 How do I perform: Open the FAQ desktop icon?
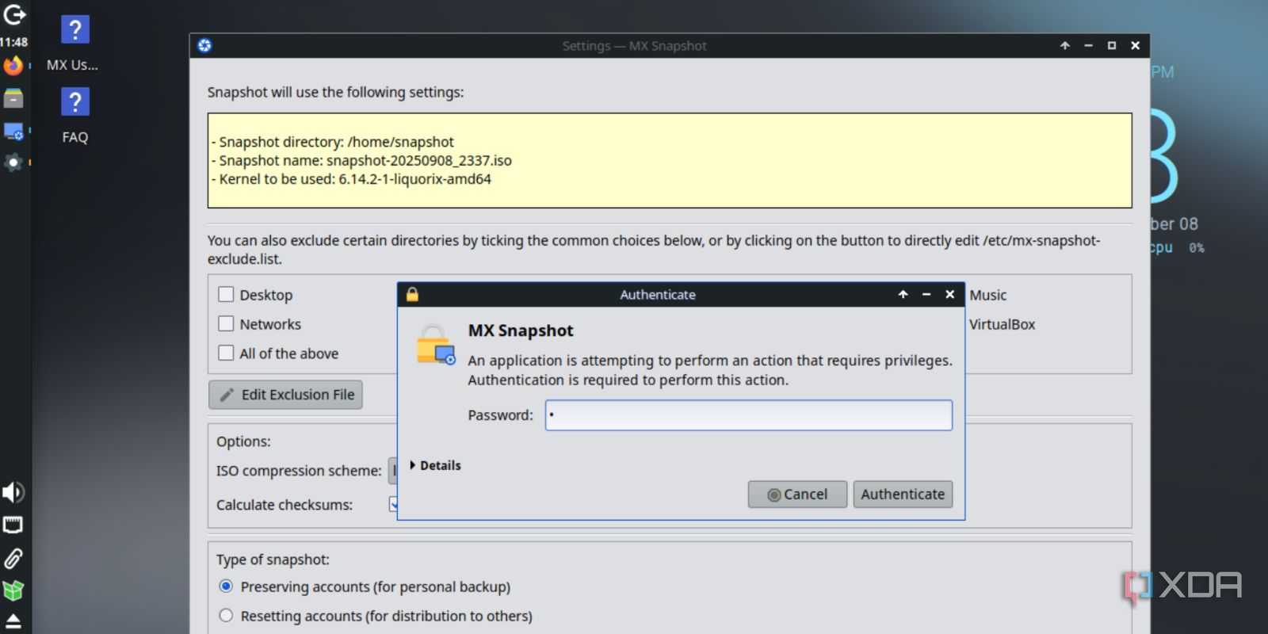coord(74,116)
